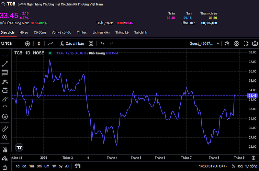Screen dimensions: 259x171
Task: Add a compare symbol with the plus icon
Action: click(x=28, y=44)
